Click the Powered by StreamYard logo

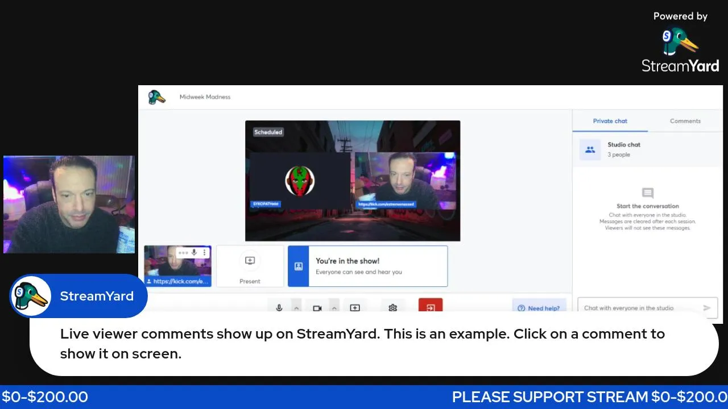coord(680,43)
